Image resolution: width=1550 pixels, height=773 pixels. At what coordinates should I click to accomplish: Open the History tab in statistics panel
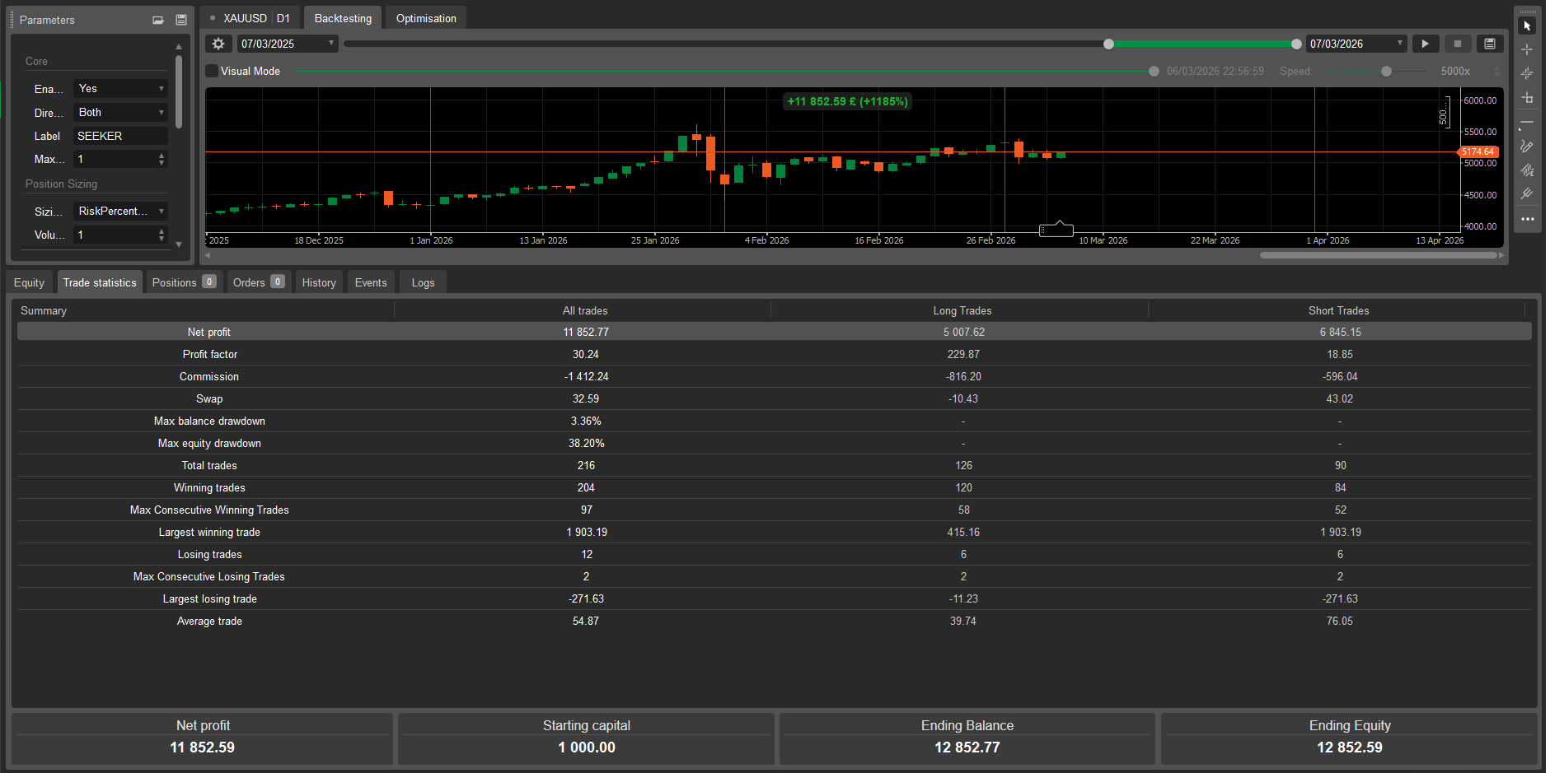(319, 282)
